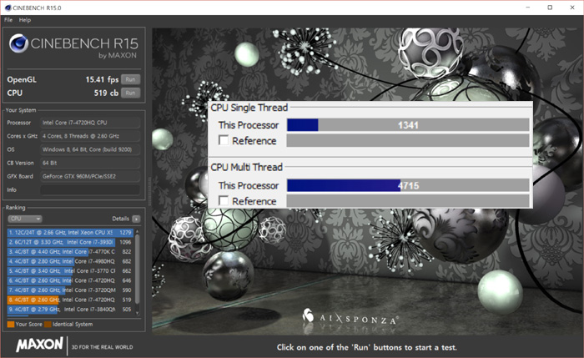Click the Identical System legend swatch
Image resolution: width=584 pixels, height=358 pixels.
(x=48, y=325)
